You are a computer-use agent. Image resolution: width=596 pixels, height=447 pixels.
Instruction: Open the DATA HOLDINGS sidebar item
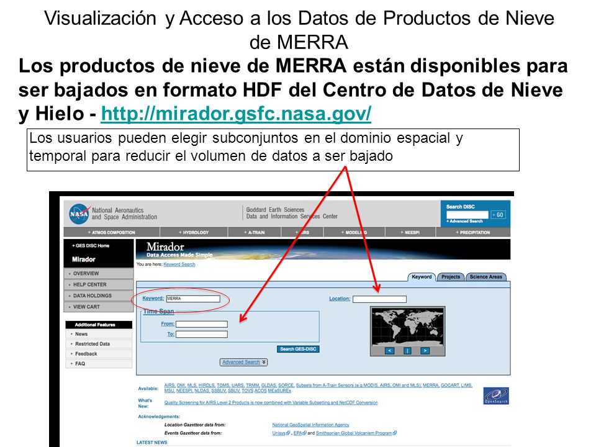click(x=99, y=296)
